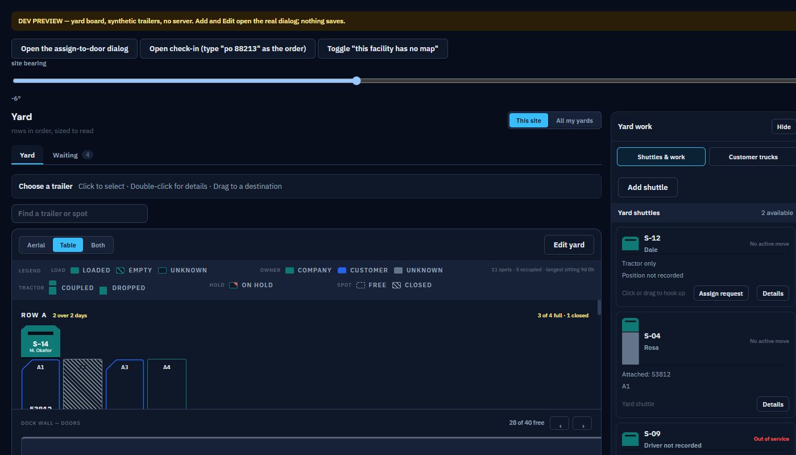Switch yard view to Both
The height and width of the screenshot is (455, 796).
[x=98, y=245]
